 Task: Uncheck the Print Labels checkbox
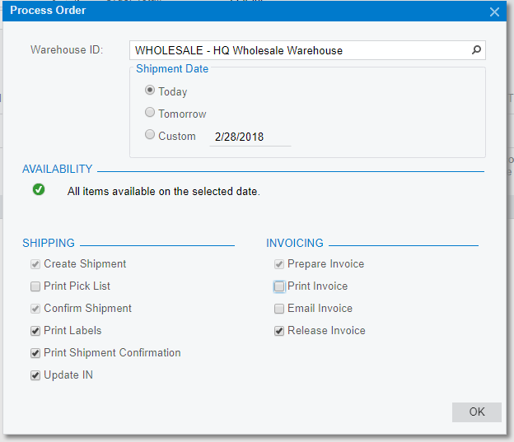(35, 331)
